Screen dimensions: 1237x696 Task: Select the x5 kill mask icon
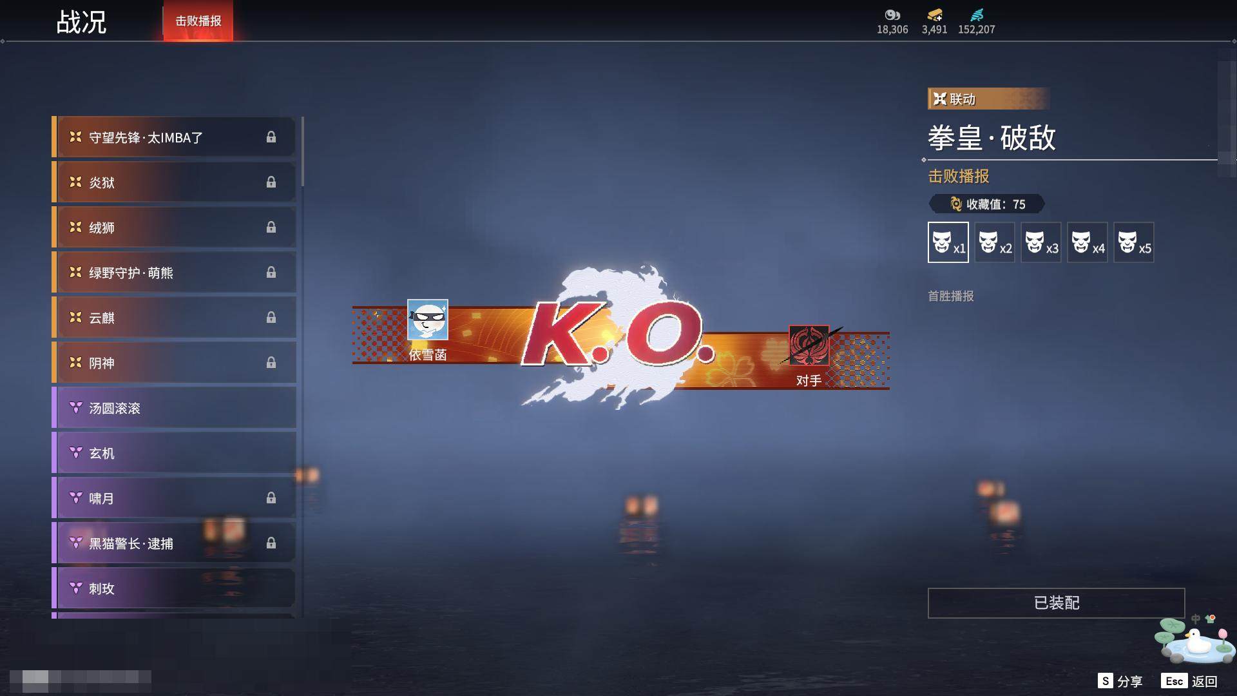click(x=1133, y=242)
